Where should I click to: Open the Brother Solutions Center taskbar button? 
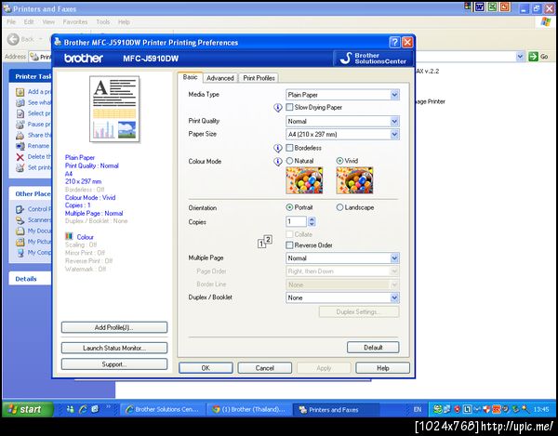(164, 409)
